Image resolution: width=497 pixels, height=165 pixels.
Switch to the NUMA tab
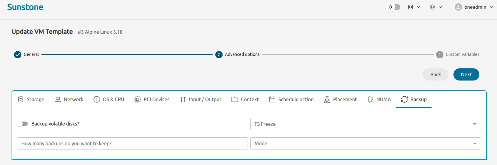(379, 99)
